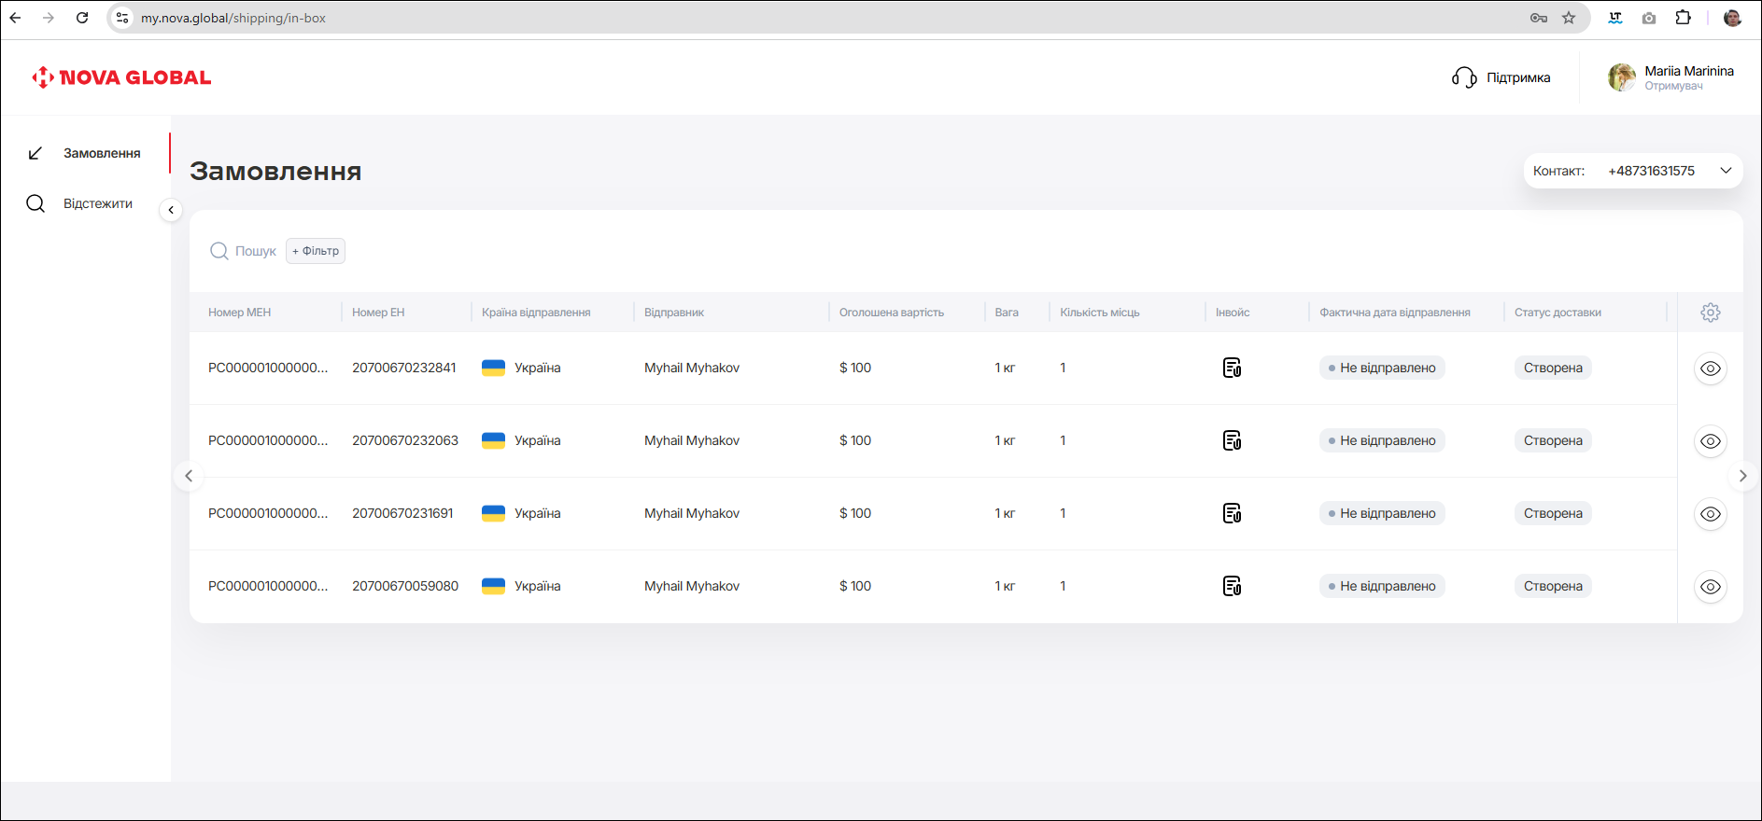Click the search magnifier icon in orders table
The image size is (1762, 821).
coord(219,251)
